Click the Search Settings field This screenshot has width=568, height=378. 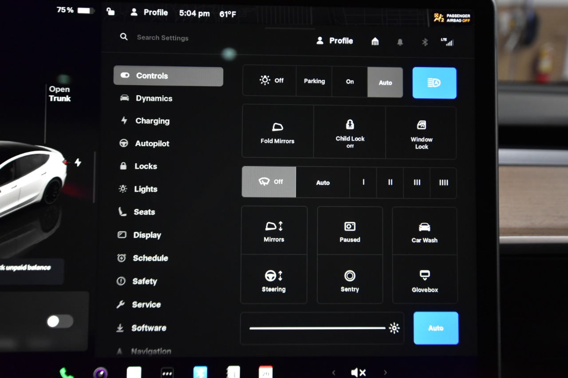[x=162, y=38]
